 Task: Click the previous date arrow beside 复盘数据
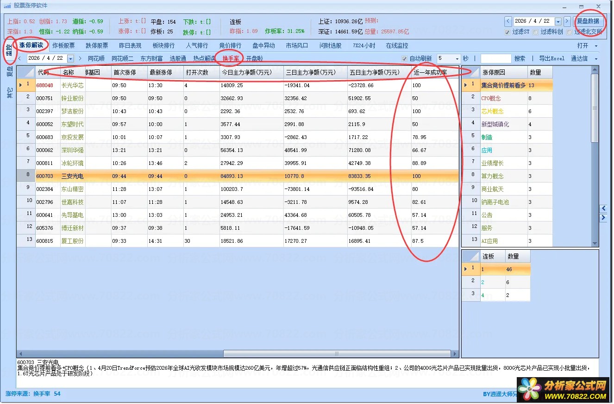[x=508, y=21]
